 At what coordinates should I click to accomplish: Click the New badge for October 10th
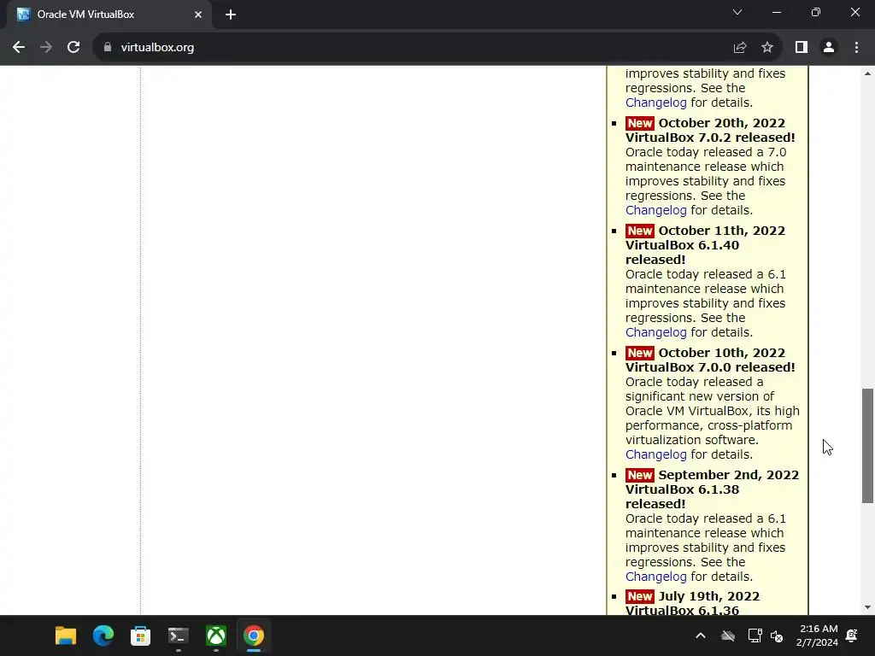tap(639, 353)
